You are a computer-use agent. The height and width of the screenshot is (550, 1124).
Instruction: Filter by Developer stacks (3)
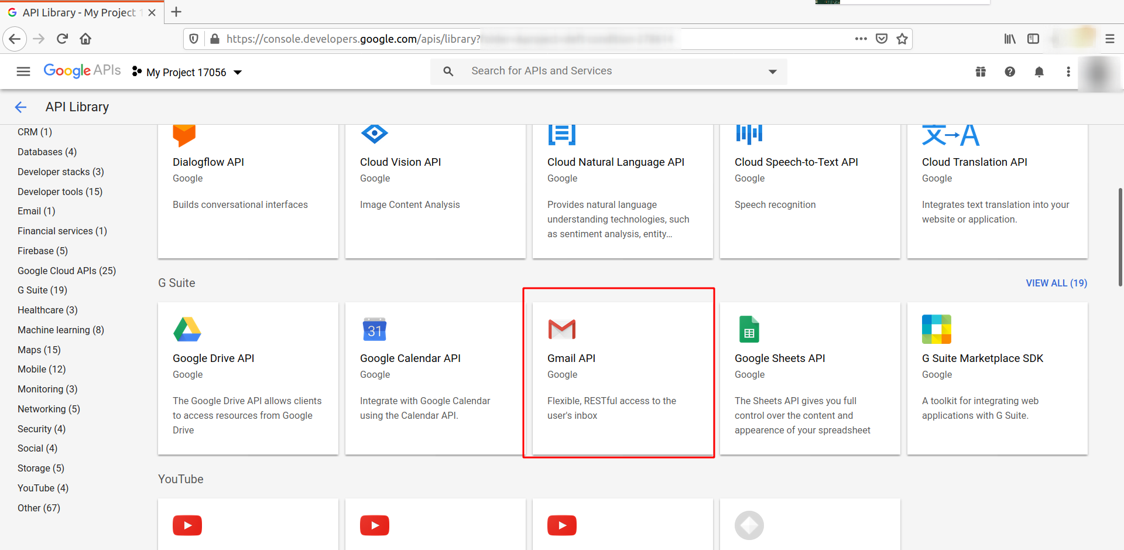click(x=61, y=172)
